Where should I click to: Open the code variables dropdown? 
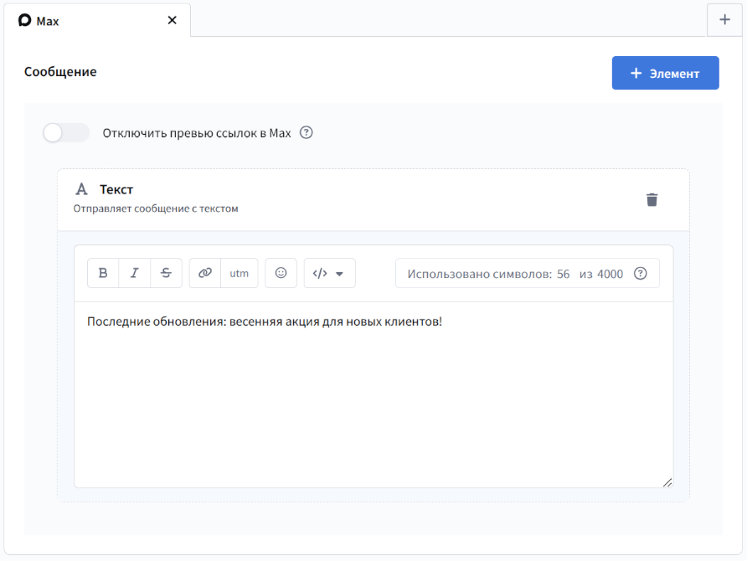(x=329, y=273)
